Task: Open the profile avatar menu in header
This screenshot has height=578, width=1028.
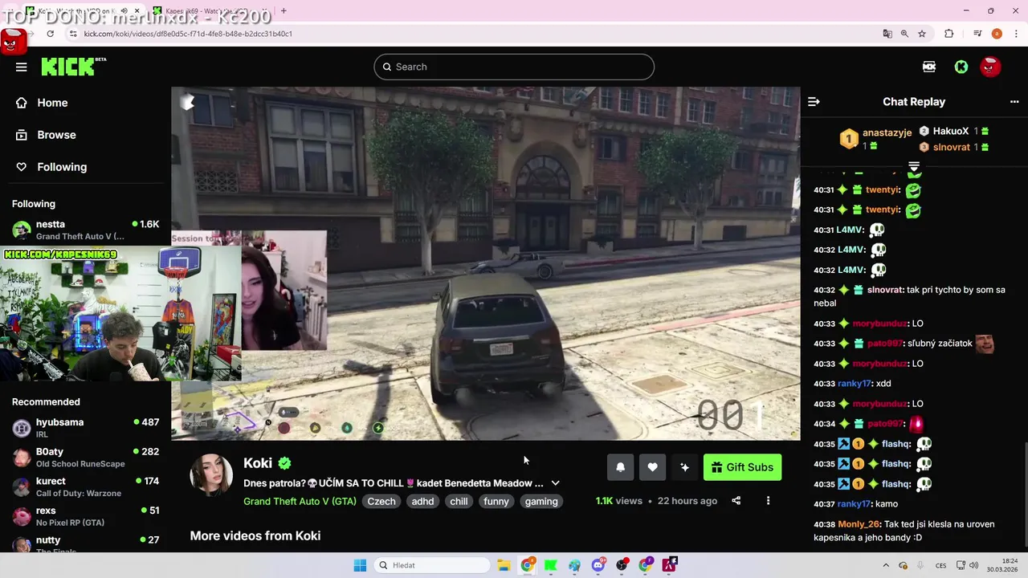Action: [x=990, y=67]
